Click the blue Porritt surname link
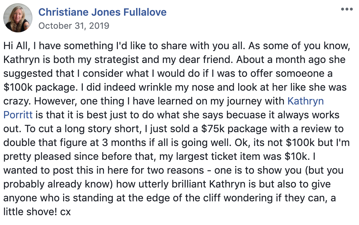The height and width of the screenshot is (225, 359). pyautogui.click(x=18, y=115)
